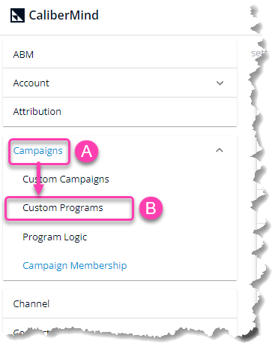The width and height of the screenshot is (272, 344).
Task: Click the partially visible settings text
Action: pyautogui.click(x=259, y=53)
